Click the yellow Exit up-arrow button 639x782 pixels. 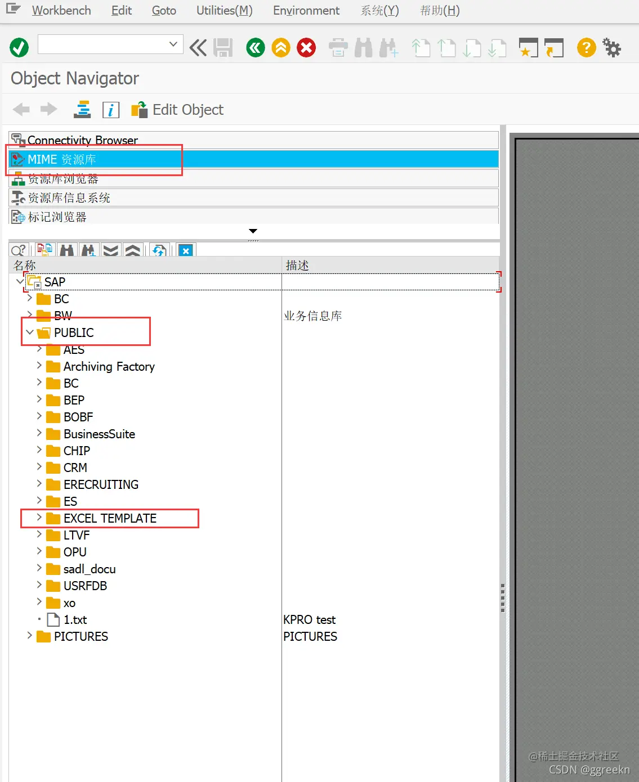pos(281,48)
